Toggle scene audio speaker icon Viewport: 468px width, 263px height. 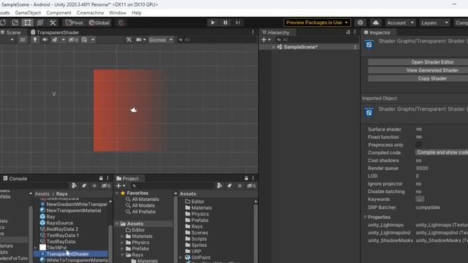pyautogui.click(x=45, y=39)
